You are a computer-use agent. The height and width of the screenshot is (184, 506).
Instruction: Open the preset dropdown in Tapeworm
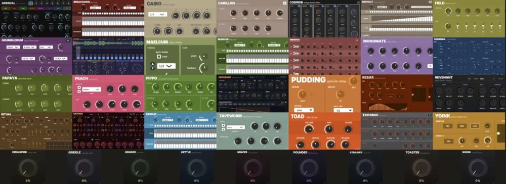point(235,127)
